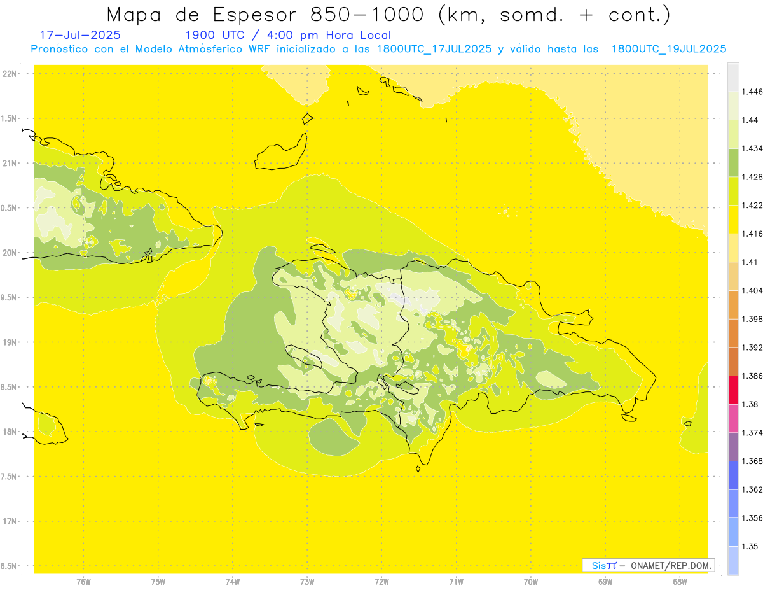763x590 pixels.
Task: Click the longitude label '75W'
Action: [x=158, y=582]
